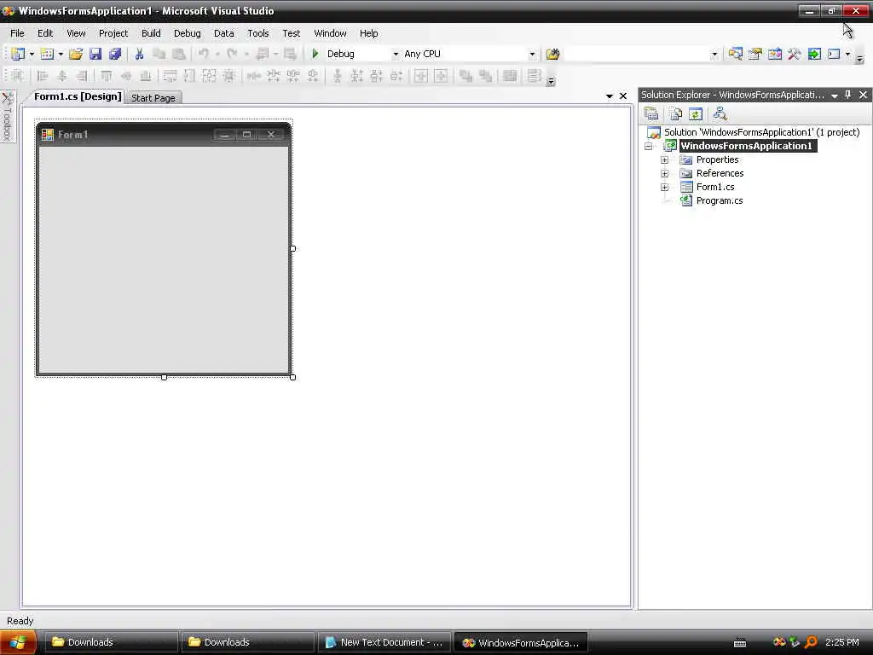This screenshot has height=655, width=873.
Task: Click the Start Page green arrow icon
Action: [x=814, y=54]
